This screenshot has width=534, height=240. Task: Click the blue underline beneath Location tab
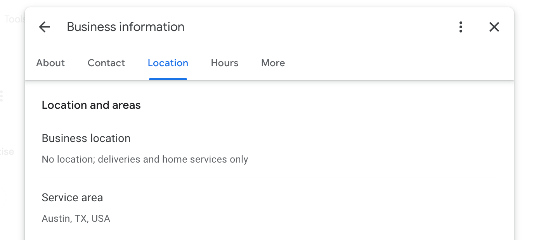point(168,79)
